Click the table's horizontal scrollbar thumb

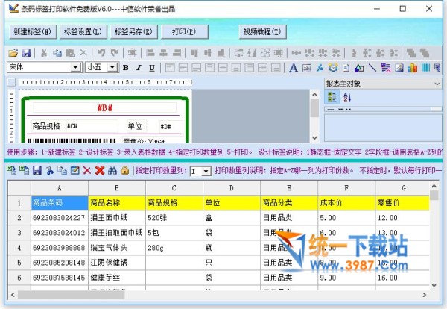point(72,295)
